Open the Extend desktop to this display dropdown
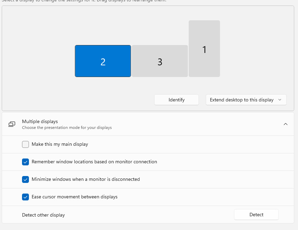 [x=242, y=100]
